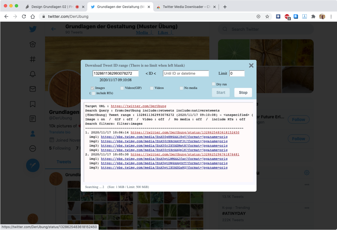Toggle the Images checkbox
337x230 pixels.
pyautogui.click(x=93, y=88)
